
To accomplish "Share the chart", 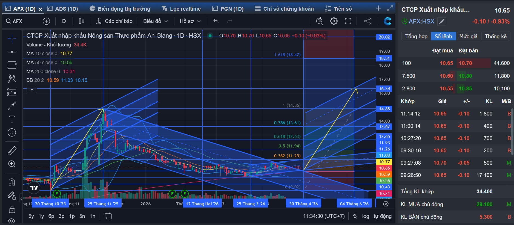I will click(x=367, y=21).
